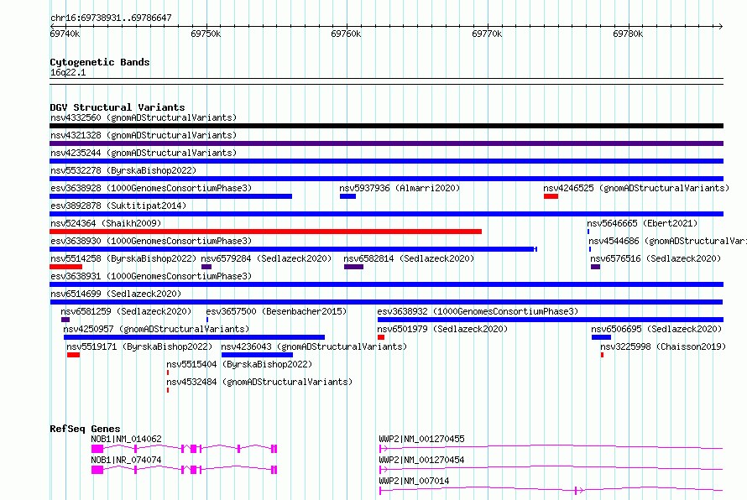Click blue bar under esv3638932
The width and height of the screenshot is (747, 500).
(551, 320)
